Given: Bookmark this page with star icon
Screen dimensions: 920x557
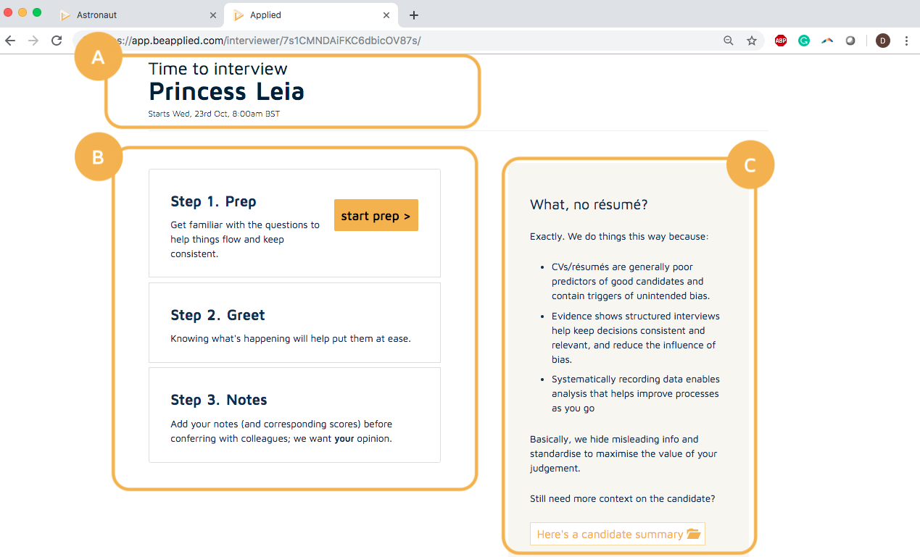Looking at the screenshot, I should [752, 41].
